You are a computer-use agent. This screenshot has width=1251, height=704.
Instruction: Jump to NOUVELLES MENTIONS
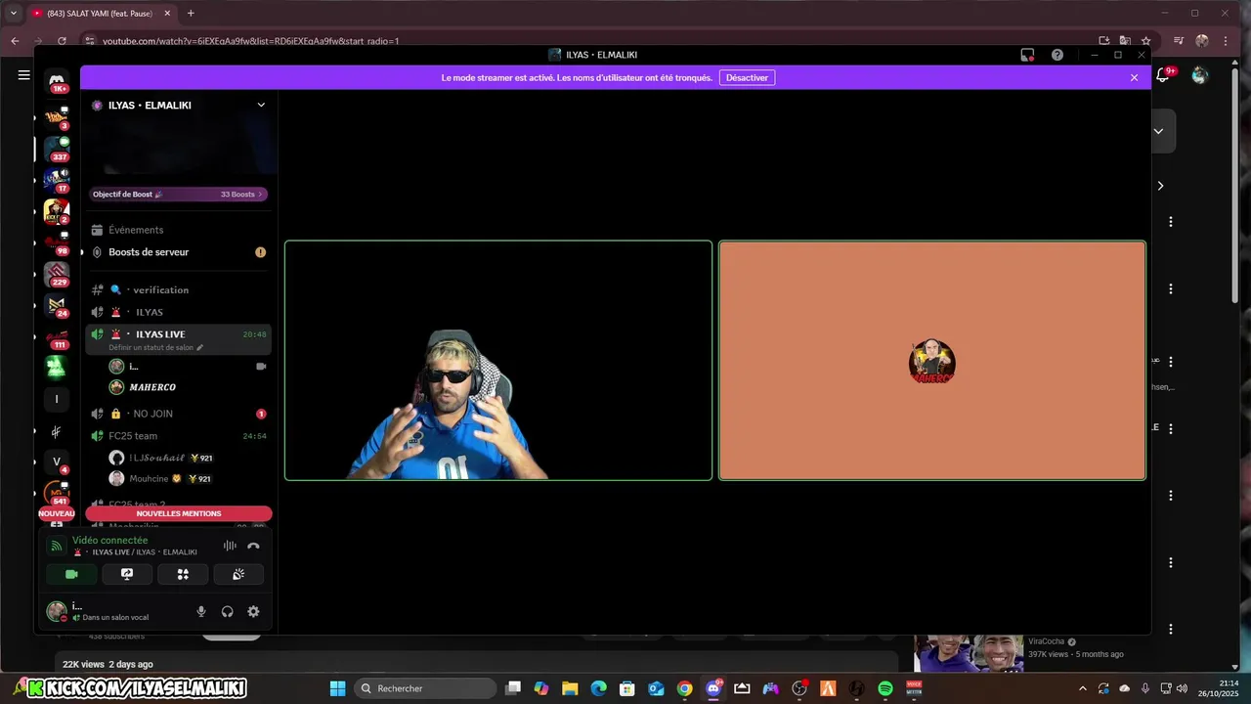[179, 513]
